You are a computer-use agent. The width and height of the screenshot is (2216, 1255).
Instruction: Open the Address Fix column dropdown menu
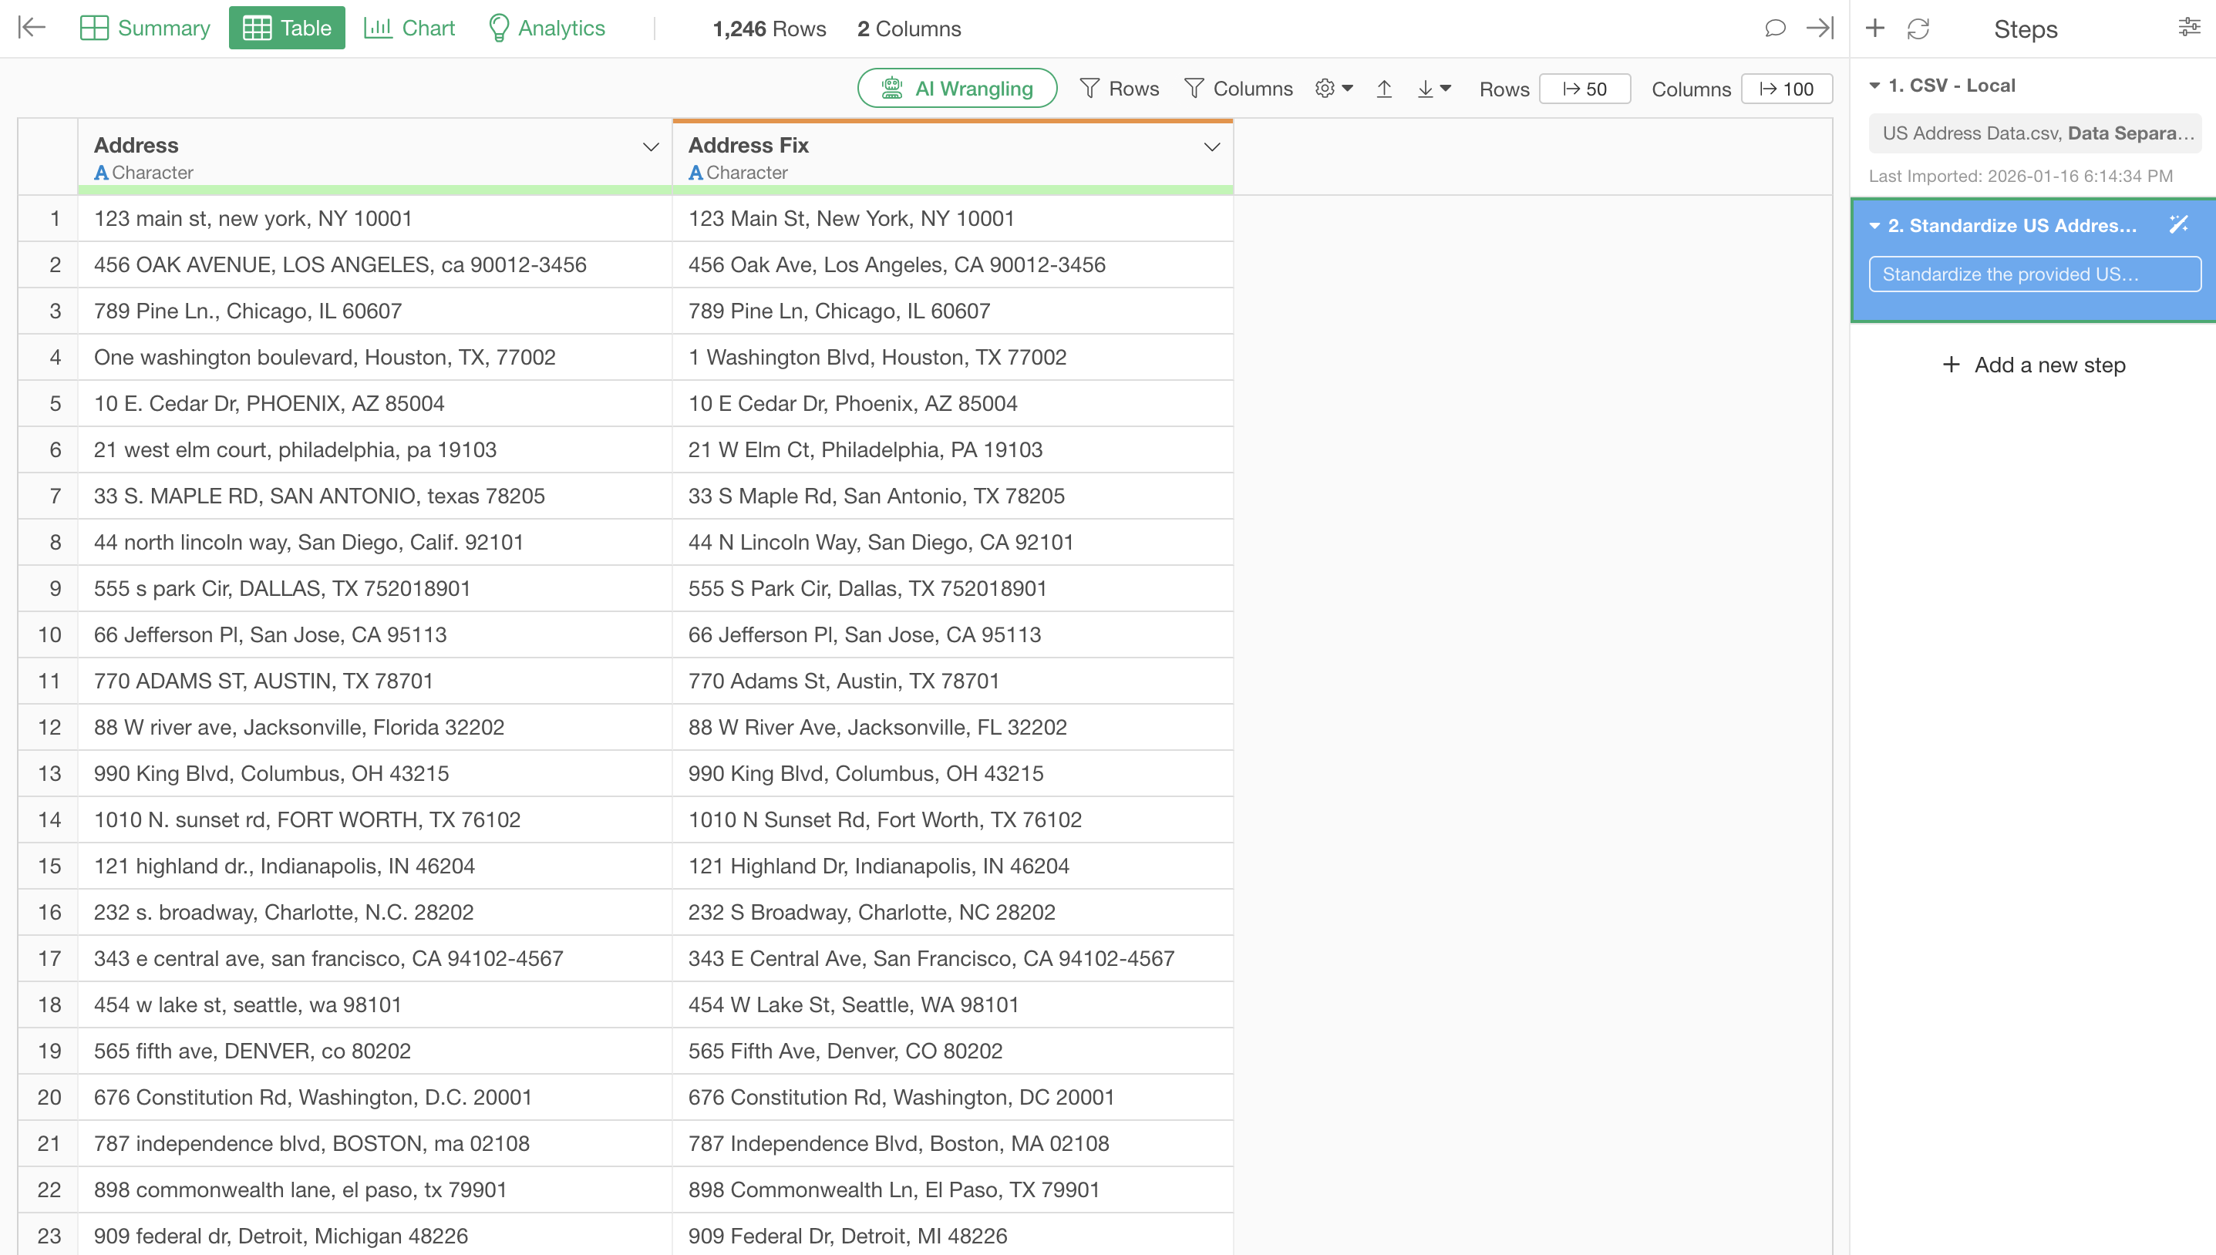click(x=1211, y=147)
